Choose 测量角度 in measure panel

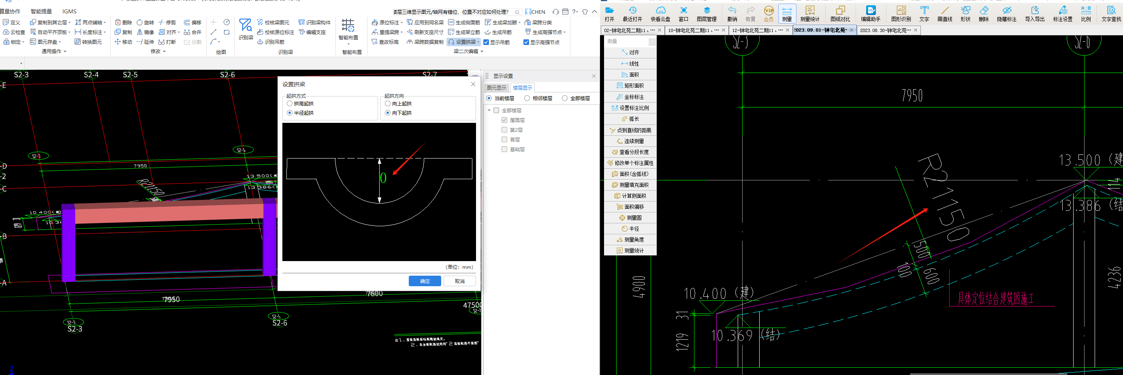click(630, 240)
